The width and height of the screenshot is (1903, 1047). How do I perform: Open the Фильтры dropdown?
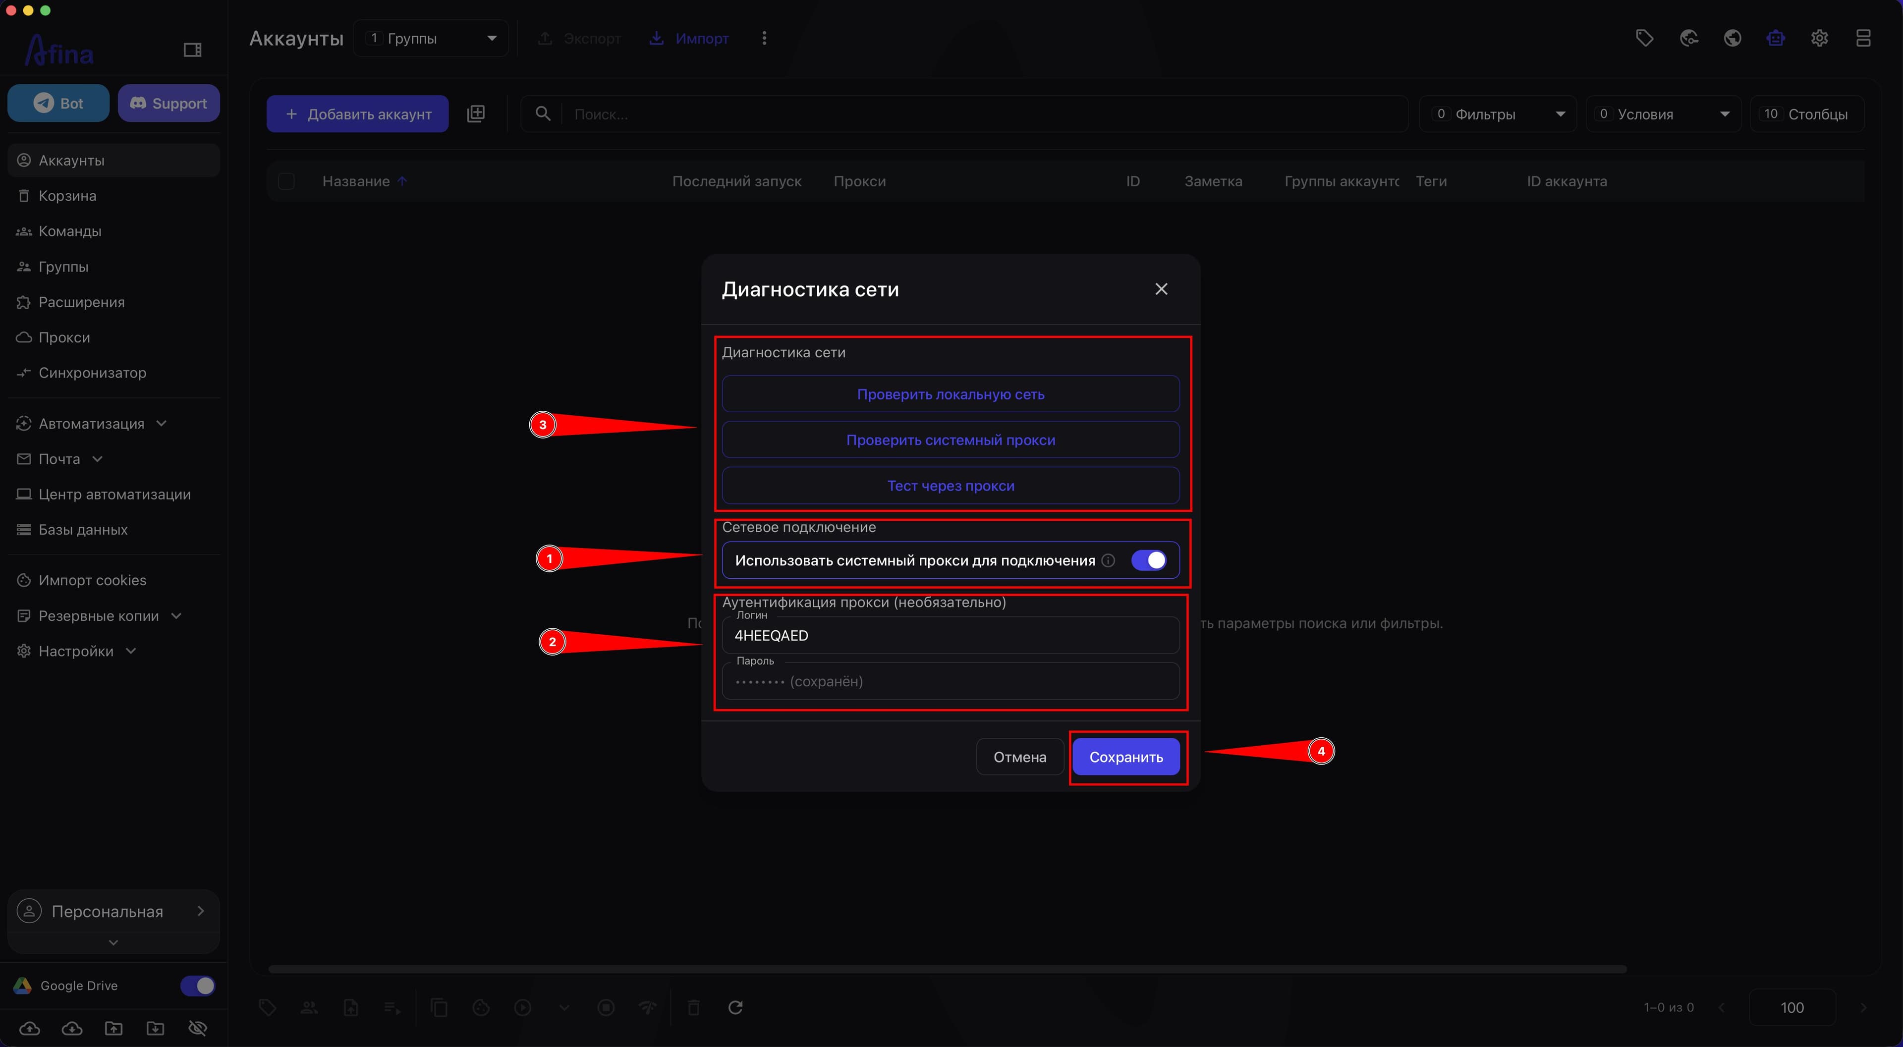click(1498, 114)
